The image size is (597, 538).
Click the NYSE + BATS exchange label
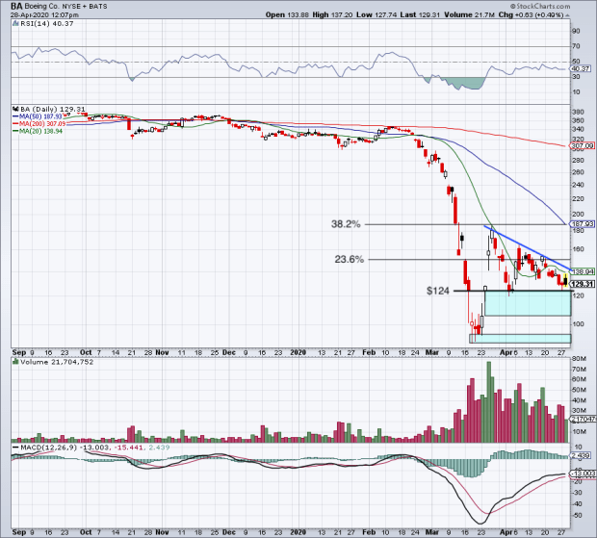click(85, 7)
